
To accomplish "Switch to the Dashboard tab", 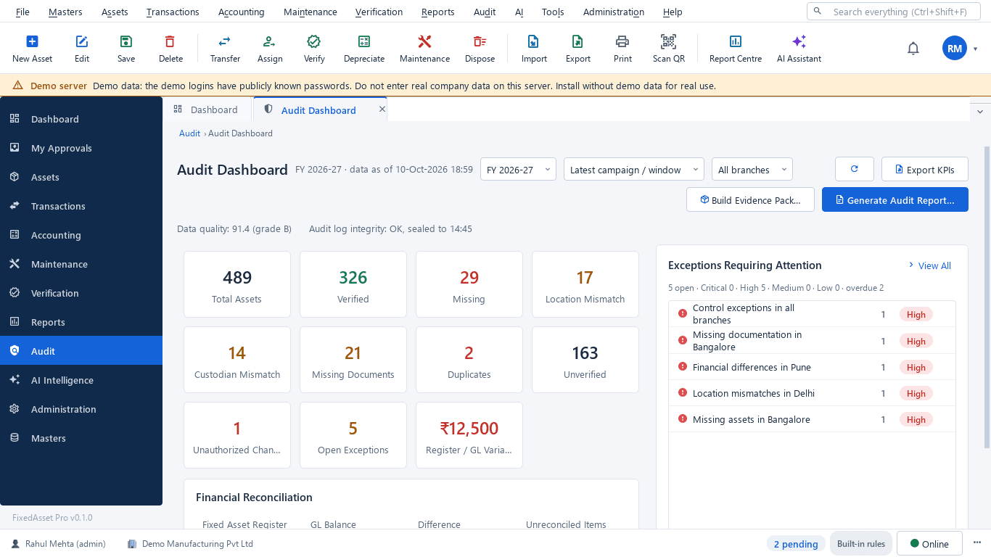I will coord(207,110).
